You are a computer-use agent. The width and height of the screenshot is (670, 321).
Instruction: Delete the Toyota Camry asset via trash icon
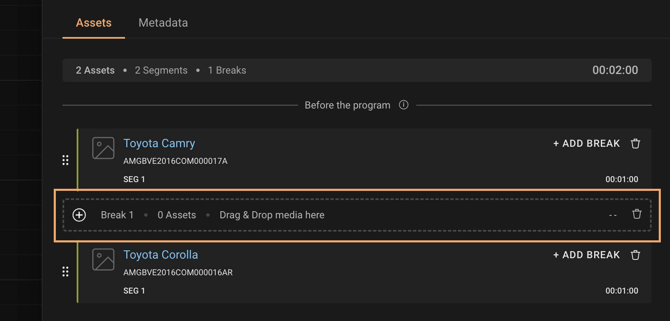(635, 143)
